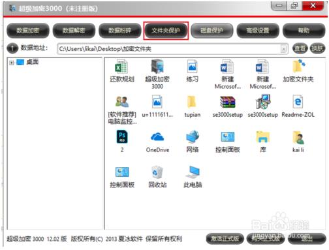Click the 激活正式版 button
The height and width of the screenshot is (250, 329).
point(225,239)
